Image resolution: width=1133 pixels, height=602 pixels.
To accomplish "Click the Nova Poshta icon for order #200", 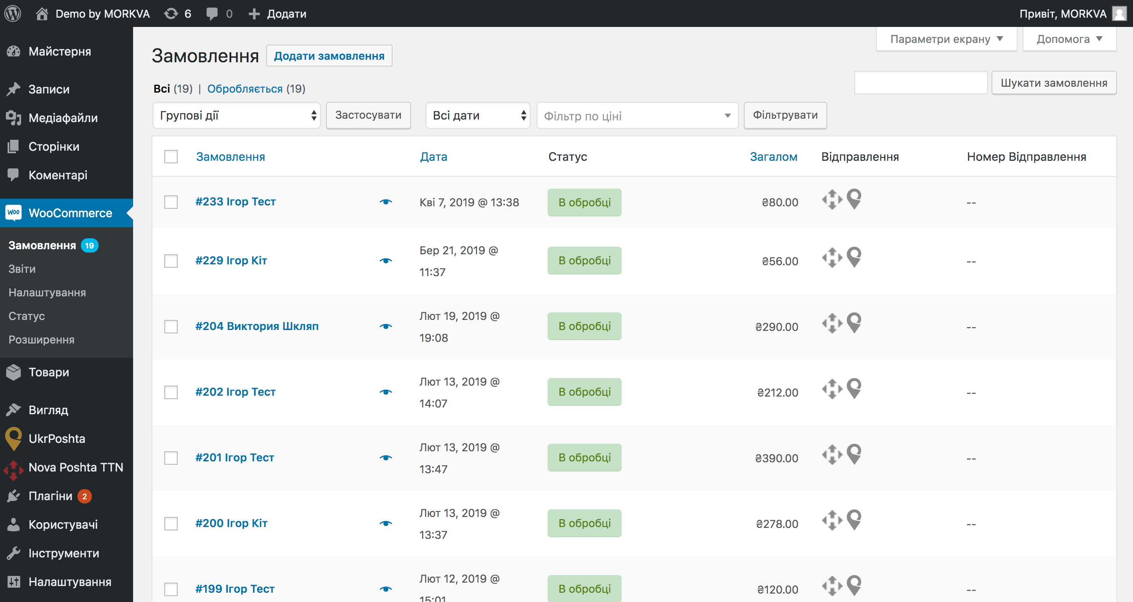I will (832, 520).
